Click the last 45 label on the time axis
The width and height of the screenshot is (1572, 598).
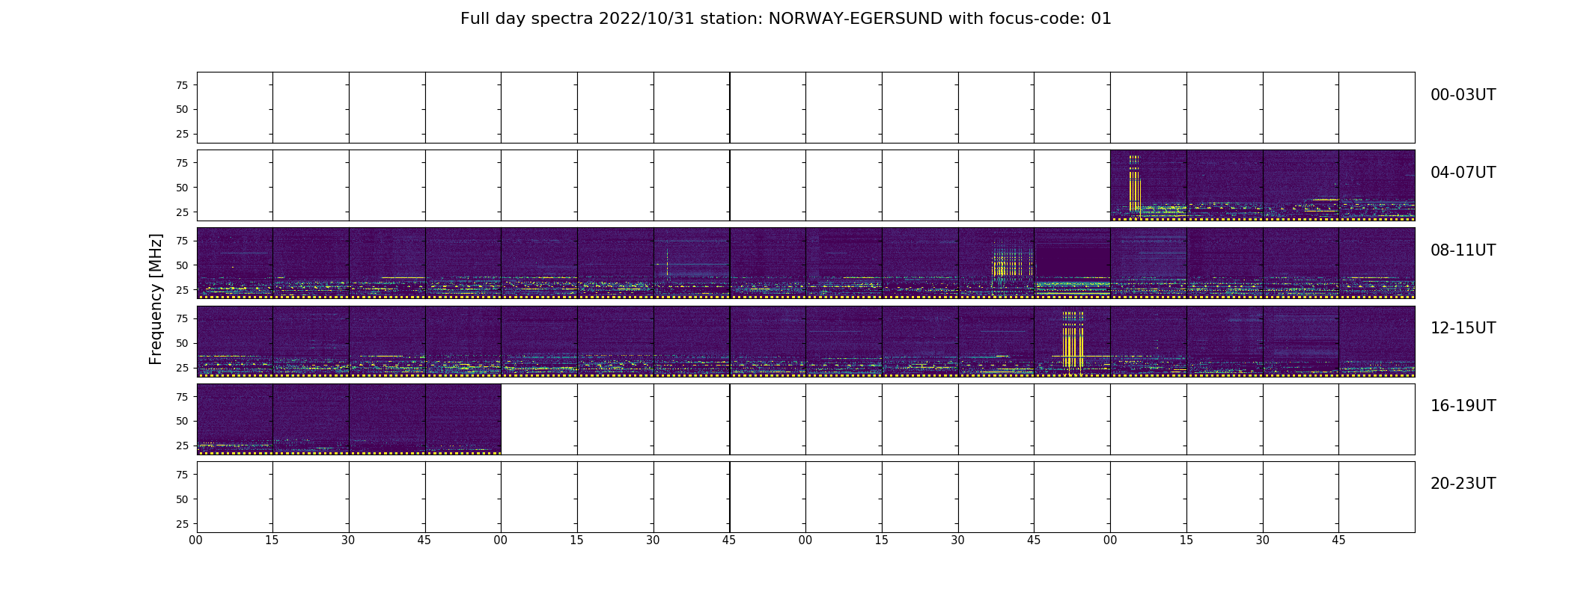pyautogui.click(x=1338, y=540)
